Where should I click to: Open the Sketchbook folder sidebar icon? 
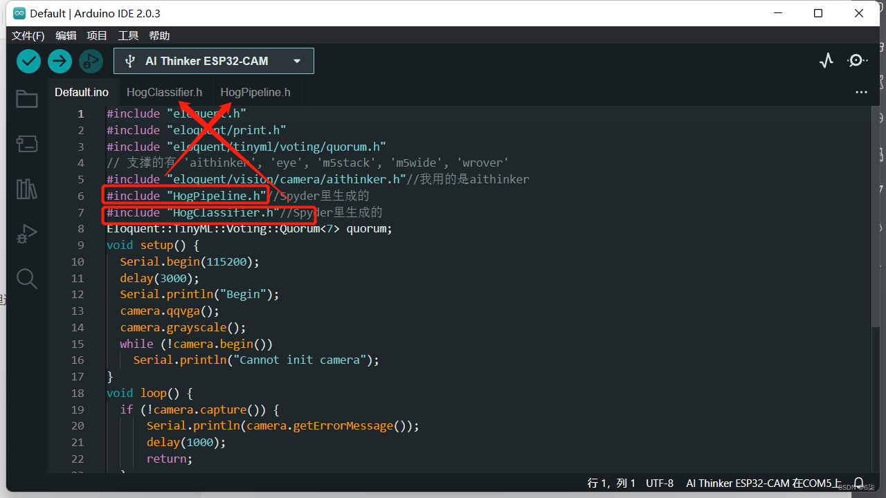pyautogui.click(x=27, y=99)
